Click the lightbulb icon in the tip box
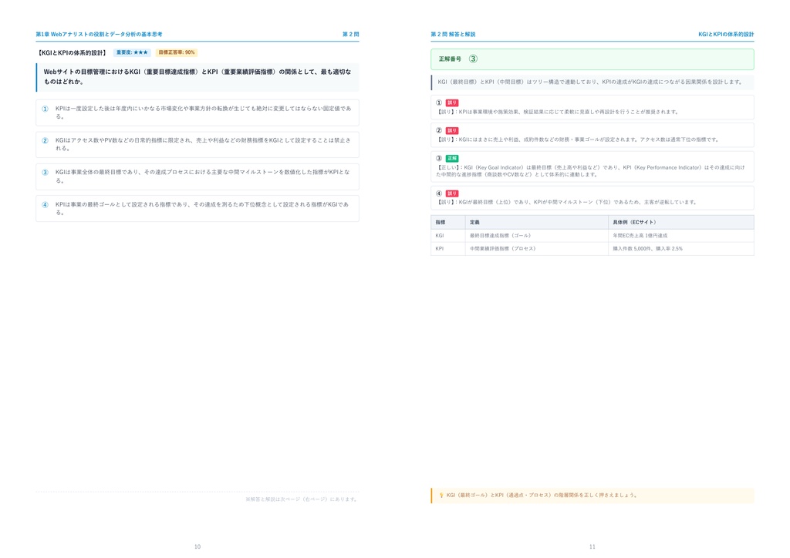The width and height of the screenshot is (790, 558). (x=441, y=495)
